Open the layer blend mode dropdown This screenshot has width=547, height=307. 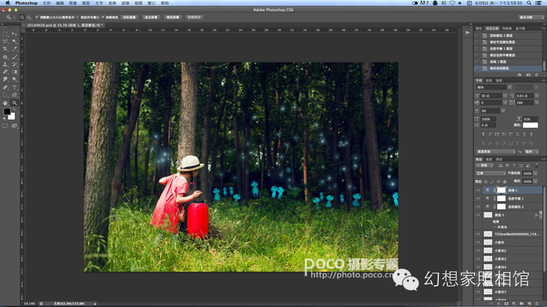tap(491, 173)
